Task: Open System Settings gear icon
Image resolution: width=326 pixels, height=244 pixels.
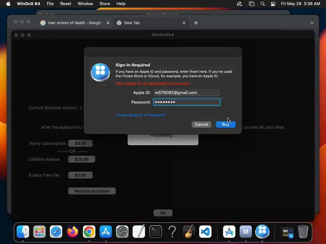Action: [x=122, y=232]
